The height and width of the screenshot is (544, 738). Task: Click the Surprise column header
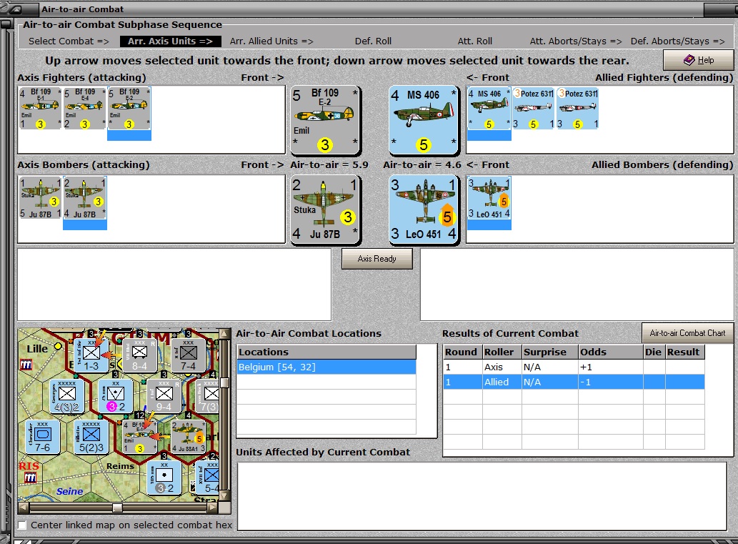[549, 352]
